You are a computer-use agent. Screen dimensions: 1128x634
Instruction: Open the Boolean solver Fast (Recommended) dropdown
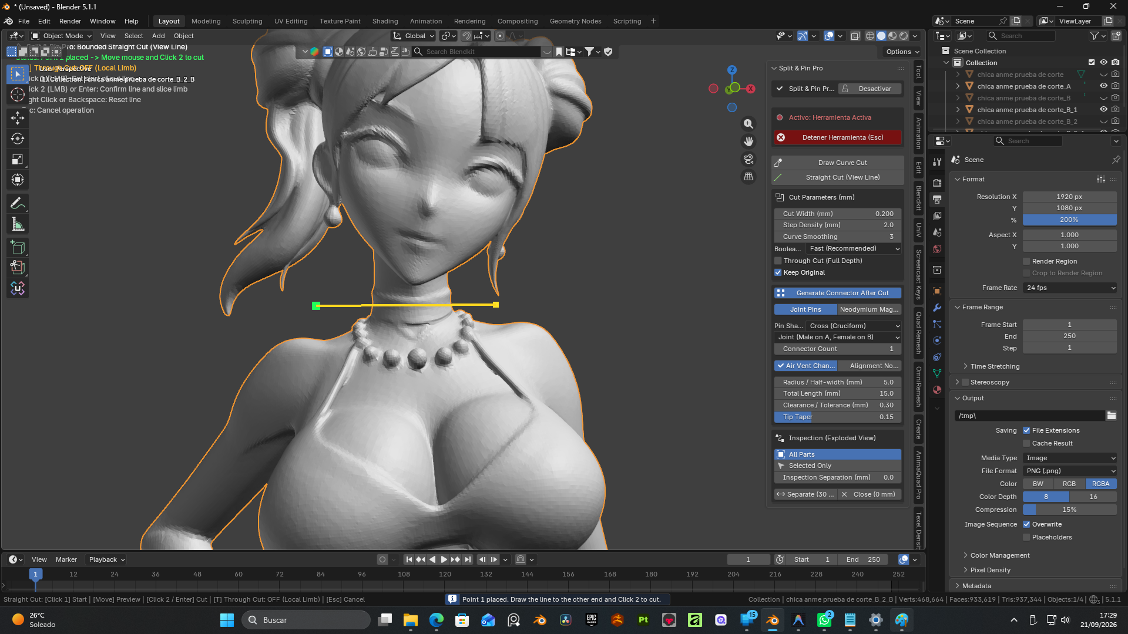point(854,249)
